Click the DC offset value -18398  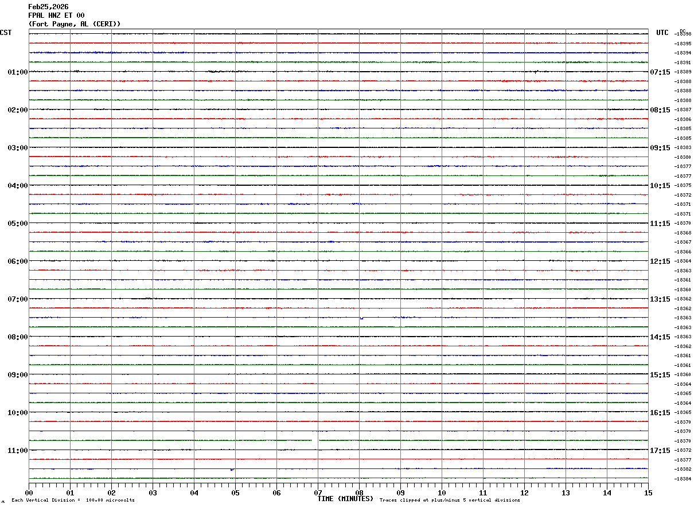pyautogui.click(x=683, y=34)
